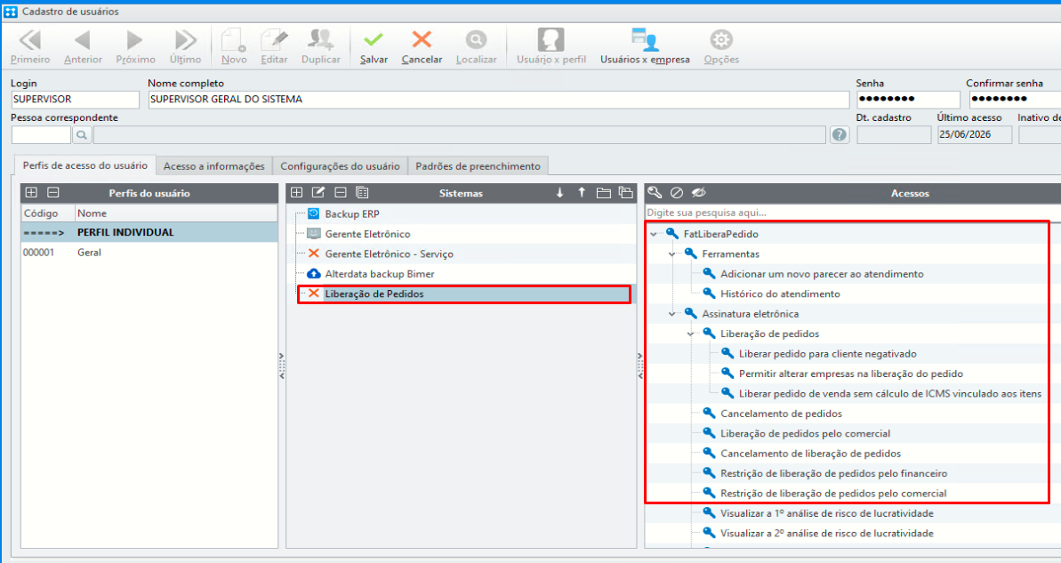Click the move up arrow in Sistemas header
This screenshot has width=1061, height=563.
tap(582, 193)
